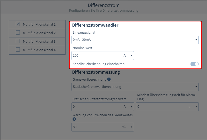Open the Nominalwert unit dropdown
Viewport: 207px width, 140px height.
(128, 56)
